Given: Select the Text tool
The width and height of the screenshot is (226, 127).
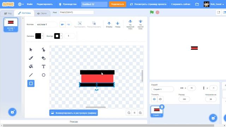Looking at the screenshot, I should point(43,67).
